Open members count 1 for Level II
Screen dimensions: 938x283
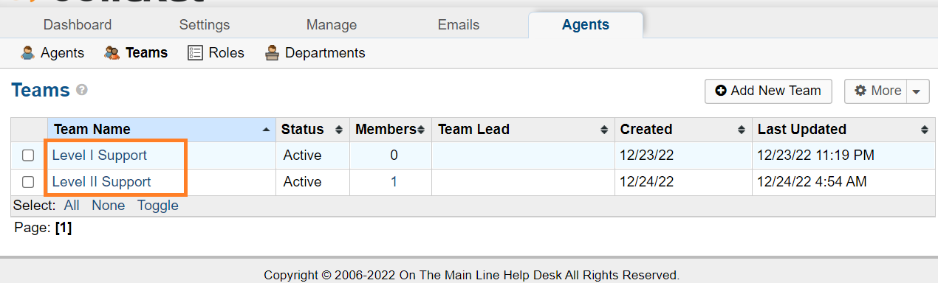tap(394, 182)
